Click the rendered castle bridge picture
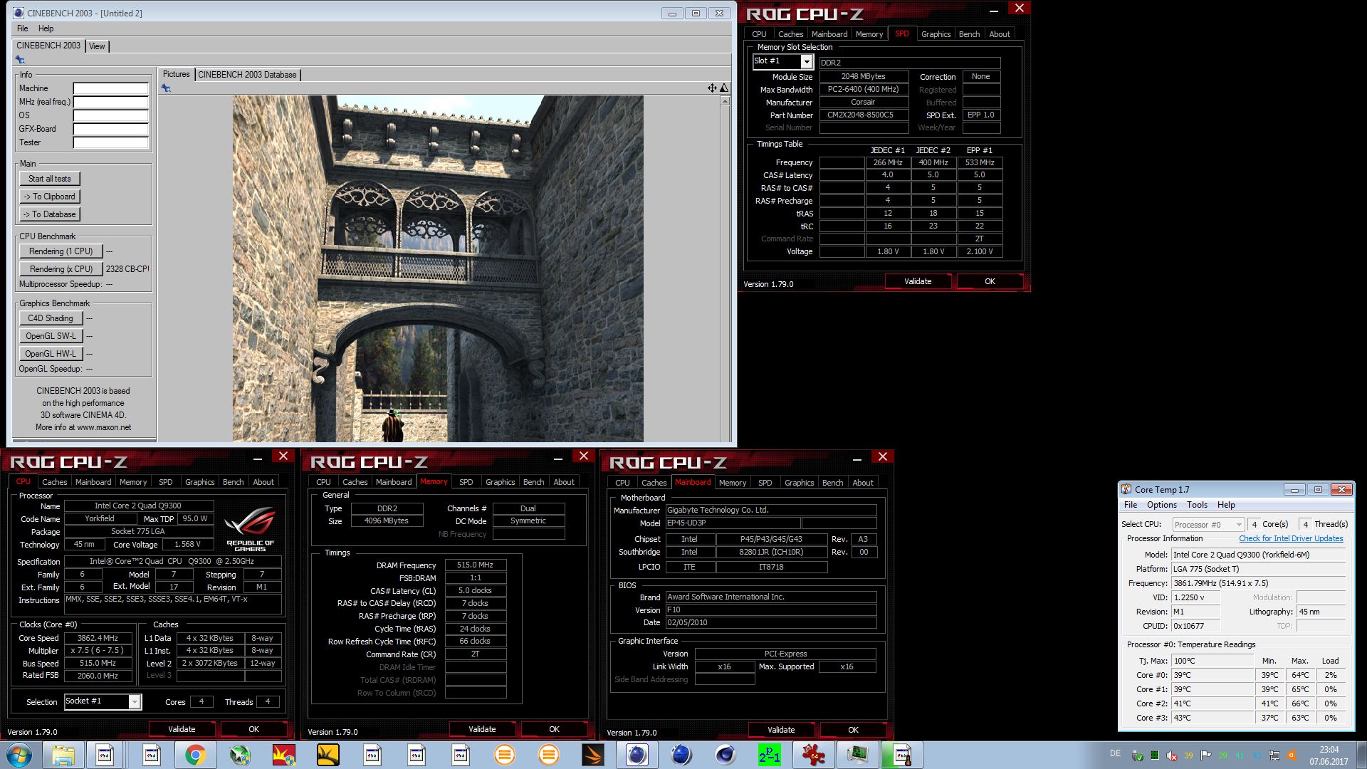 438,268
